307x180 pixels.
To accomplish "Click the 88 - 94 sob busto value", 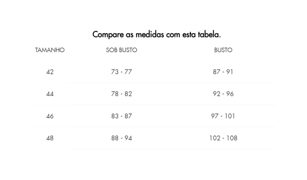I will click(x=122, y=138).
